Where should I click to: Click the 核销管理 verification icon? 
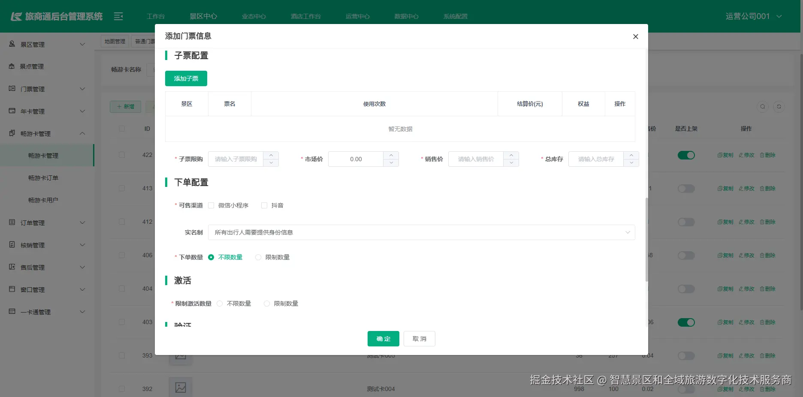(12, 245)
